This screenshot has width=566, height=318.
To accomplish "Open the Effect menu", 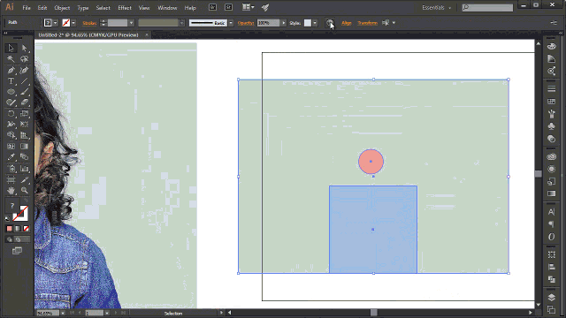I will [x=125, y=8].
